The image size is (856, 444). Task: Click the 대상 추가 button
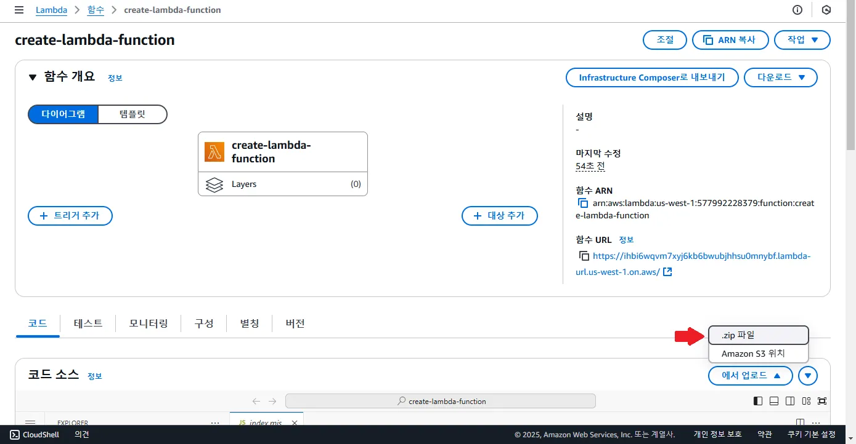[500, 216]
